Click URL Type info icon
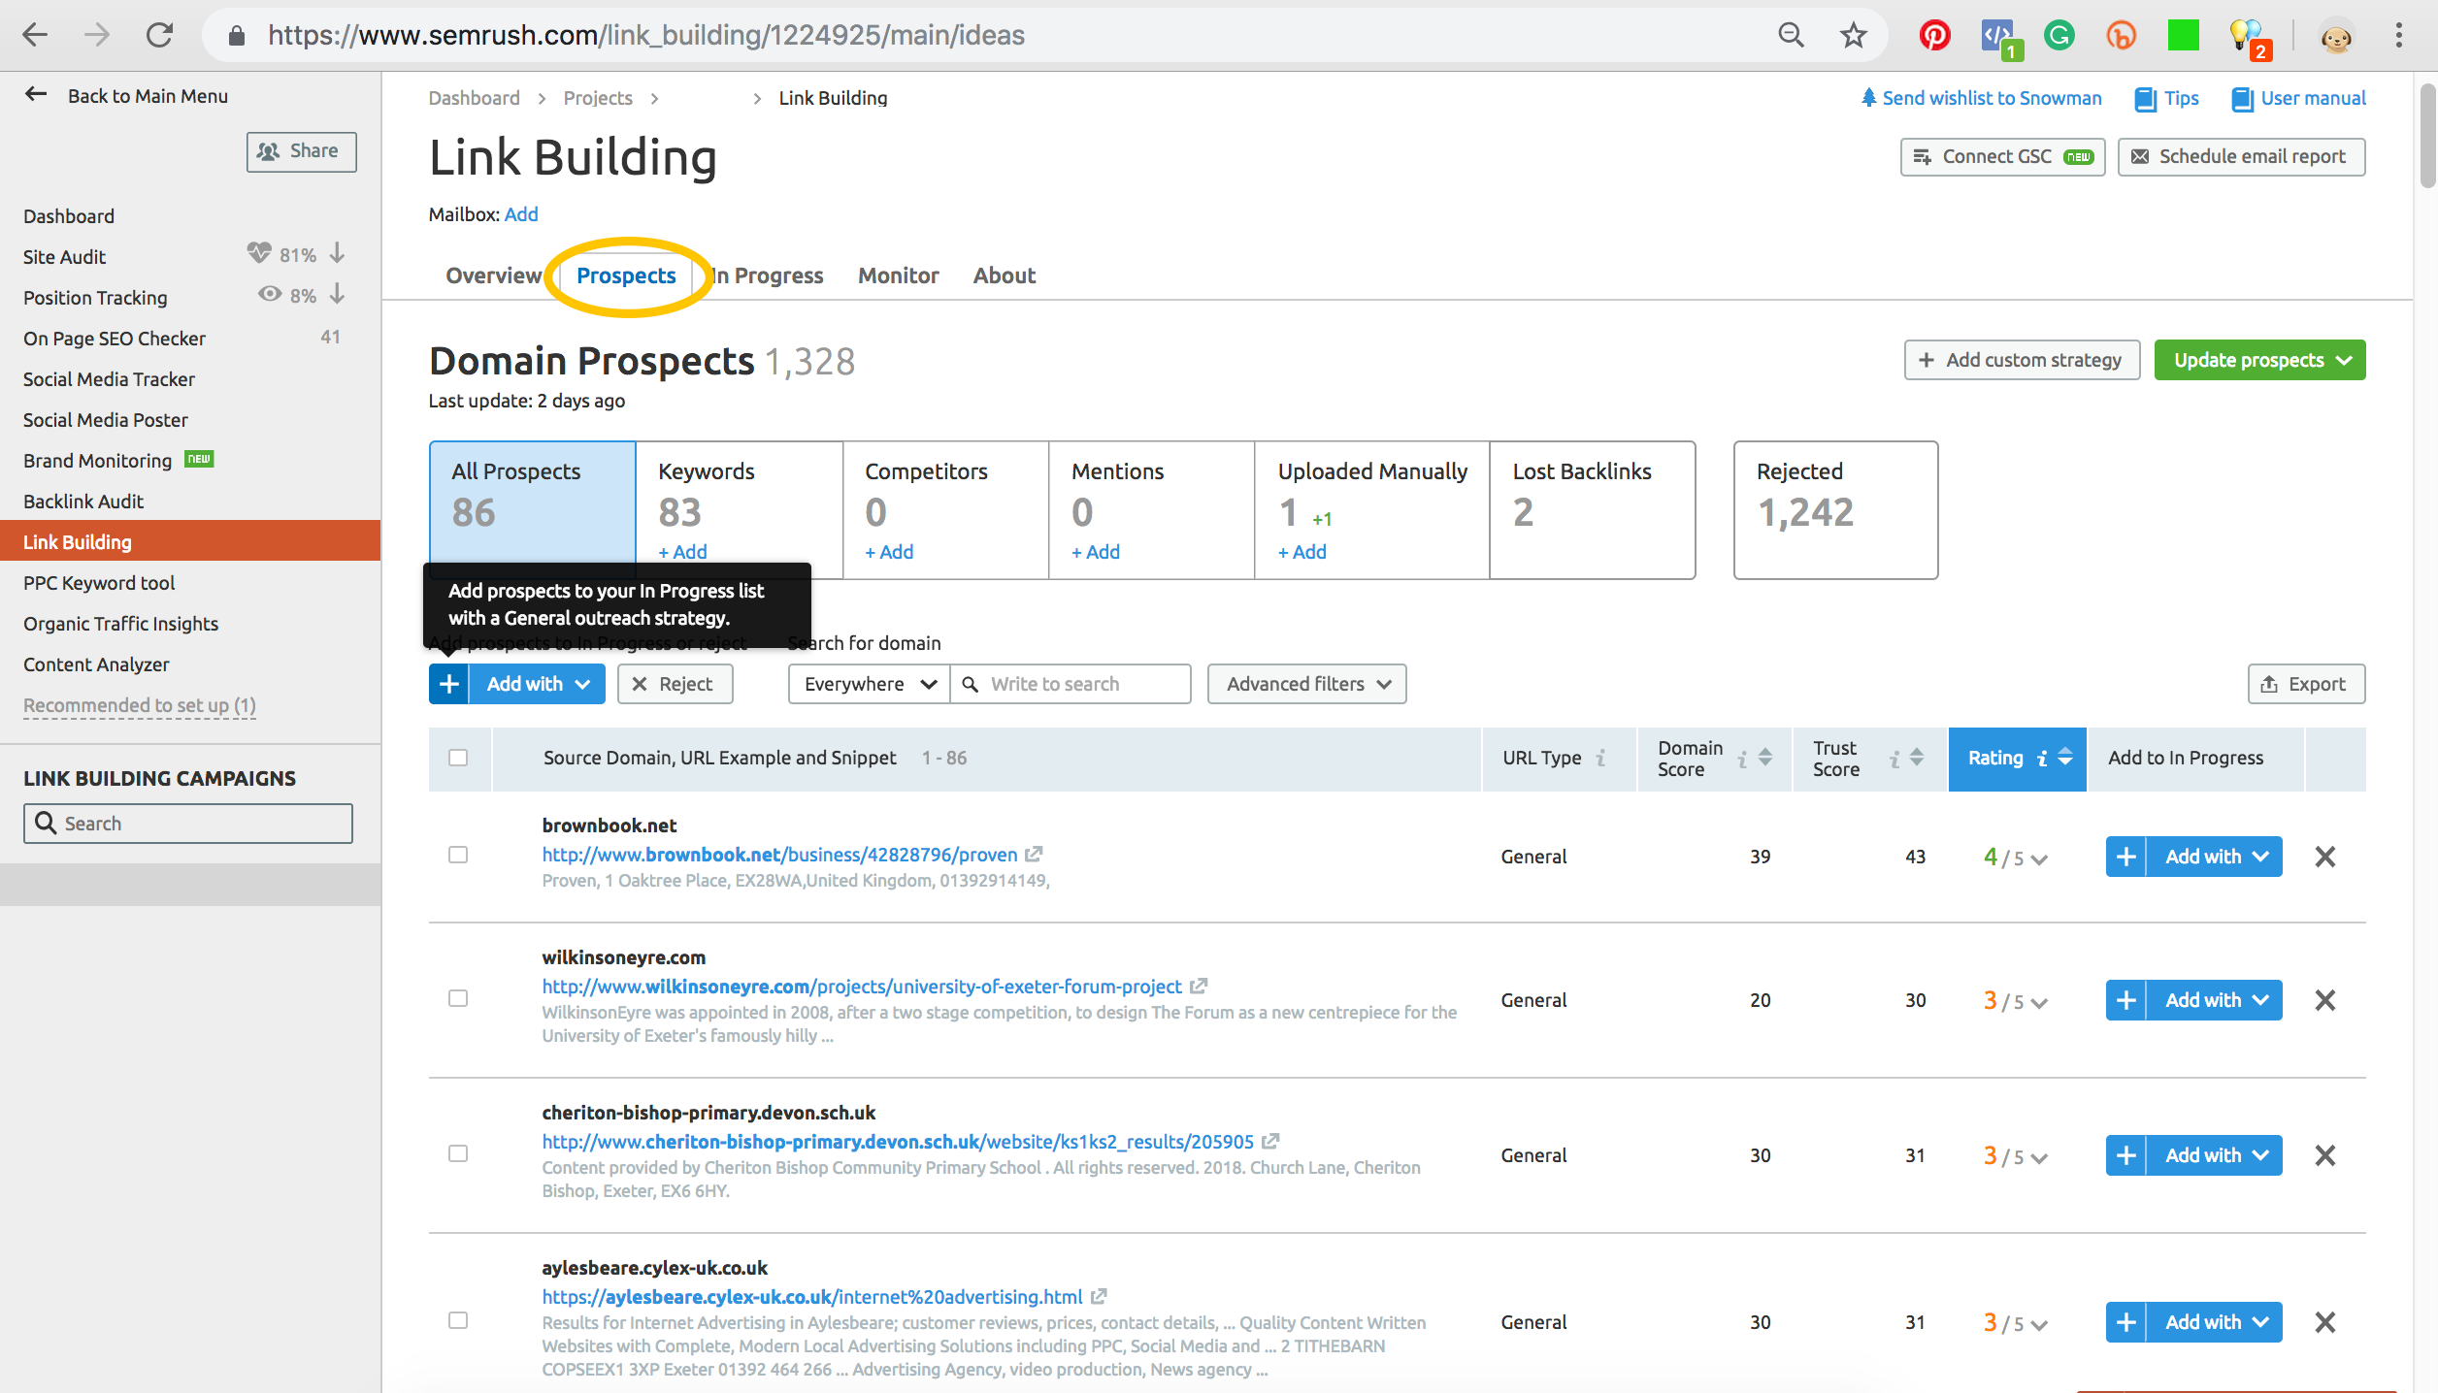The image size is (2438, 1393). [1600, 759]
